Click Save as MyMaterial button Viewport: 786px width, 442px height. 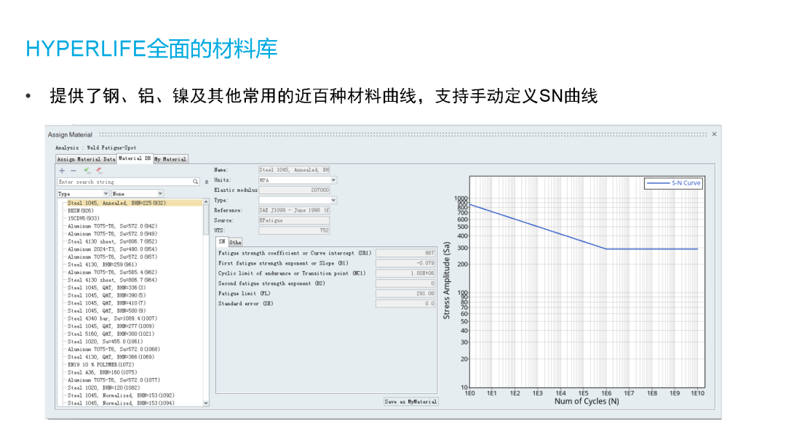411,401
